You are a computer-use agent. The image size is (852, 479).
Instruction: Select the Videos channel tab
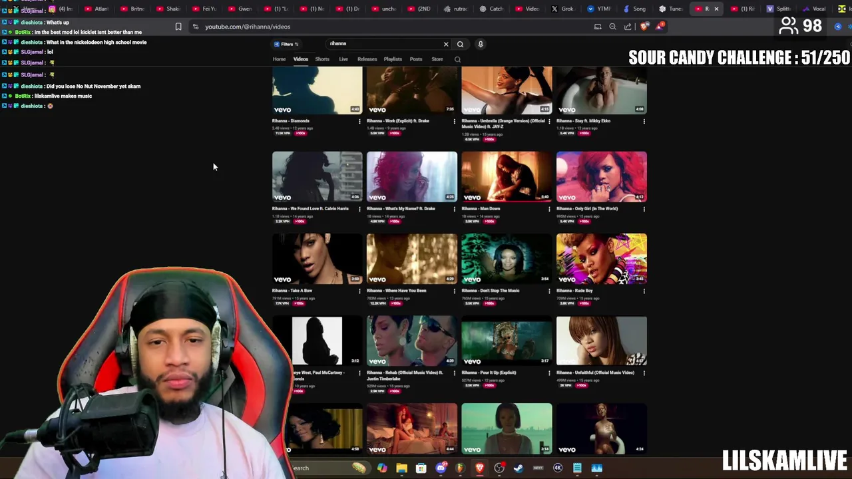[x=301, y=59]
